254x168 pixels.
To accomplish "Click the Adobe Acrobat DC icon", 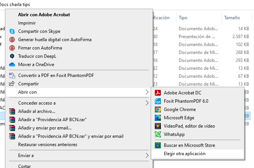I will pos(158,93).
